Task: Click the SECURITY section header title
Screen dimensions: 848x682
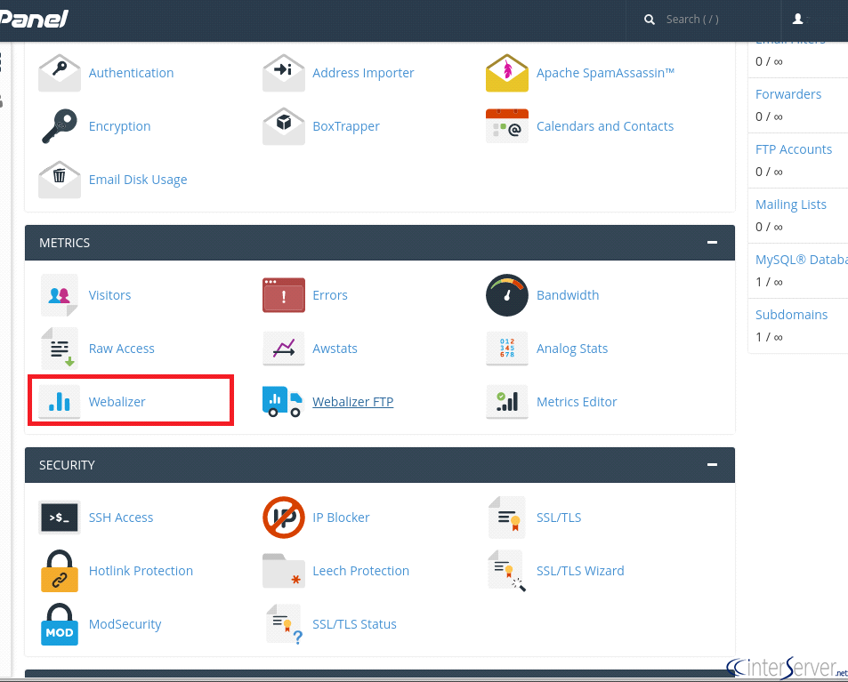Action: pos(67,465)
